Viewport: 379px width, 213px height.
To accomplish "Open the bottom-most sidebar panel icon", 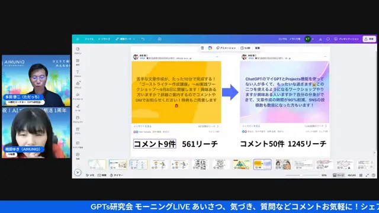I will pos(78,156).
